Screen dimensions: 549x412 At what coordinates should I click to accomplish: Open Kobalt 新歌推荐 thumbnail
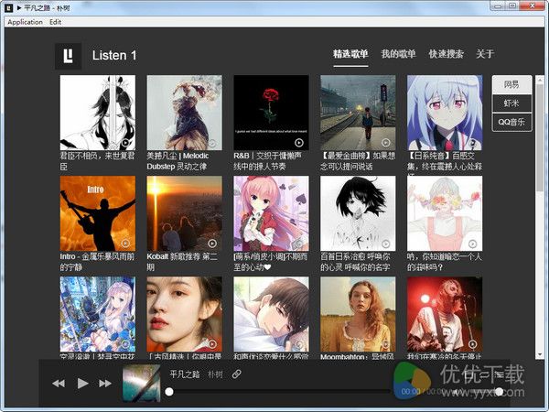click(x=185, y=213)
